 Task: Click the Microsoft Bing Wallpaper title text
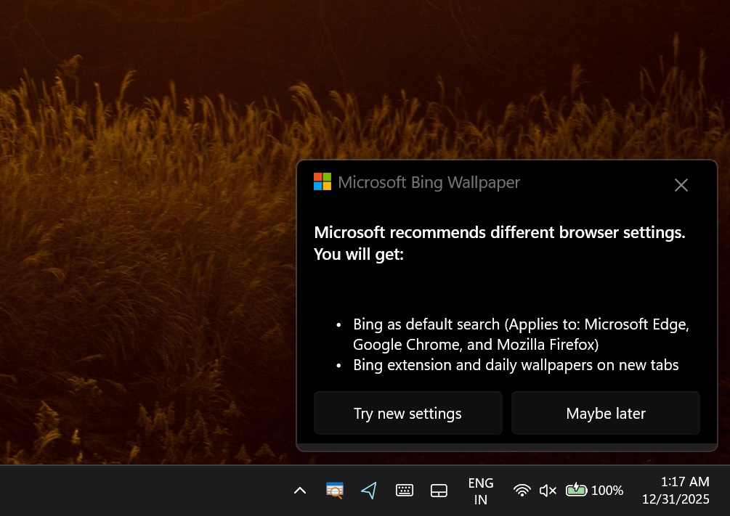429,181
